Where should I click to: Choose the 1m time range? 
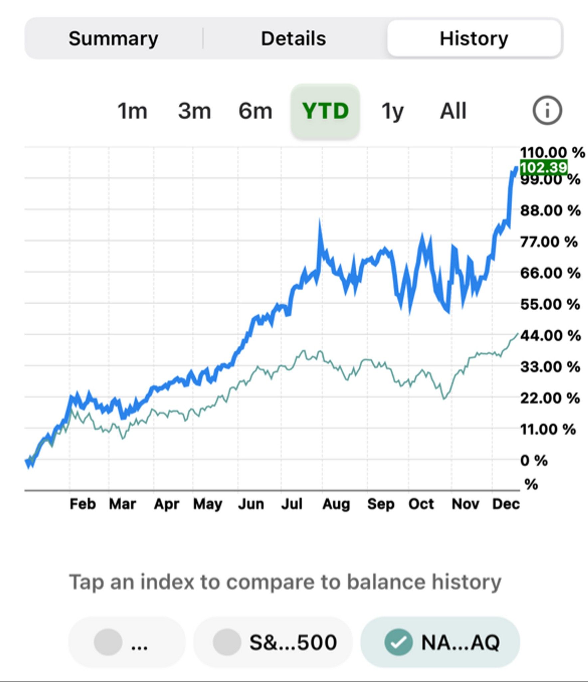[132, 111]
